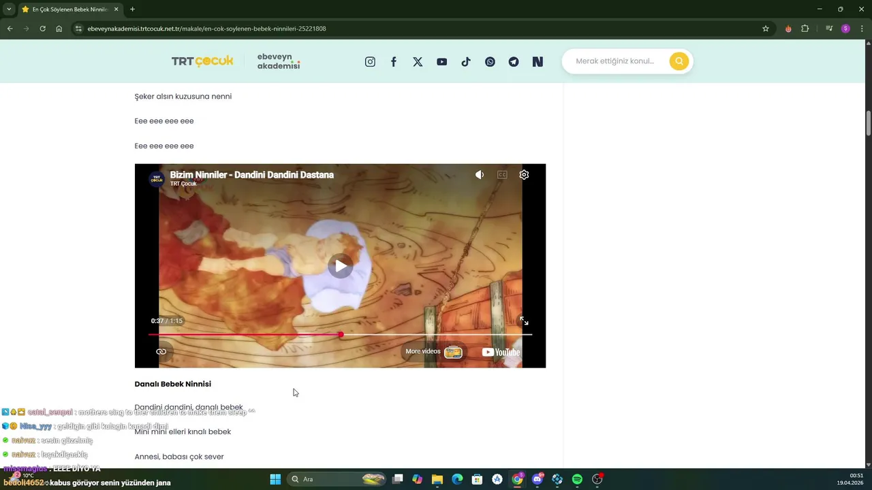Click the 'Danalı Bebek Ninnisi' heading
This screenshot has width=872, height=490.
click(173, 384)
